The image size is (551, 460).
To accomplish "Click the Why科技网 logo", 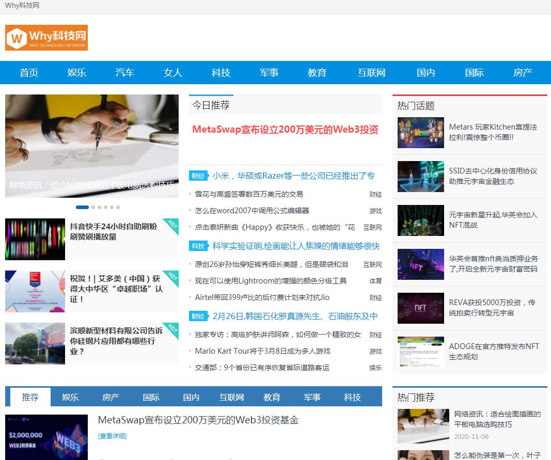I will 46,38.
